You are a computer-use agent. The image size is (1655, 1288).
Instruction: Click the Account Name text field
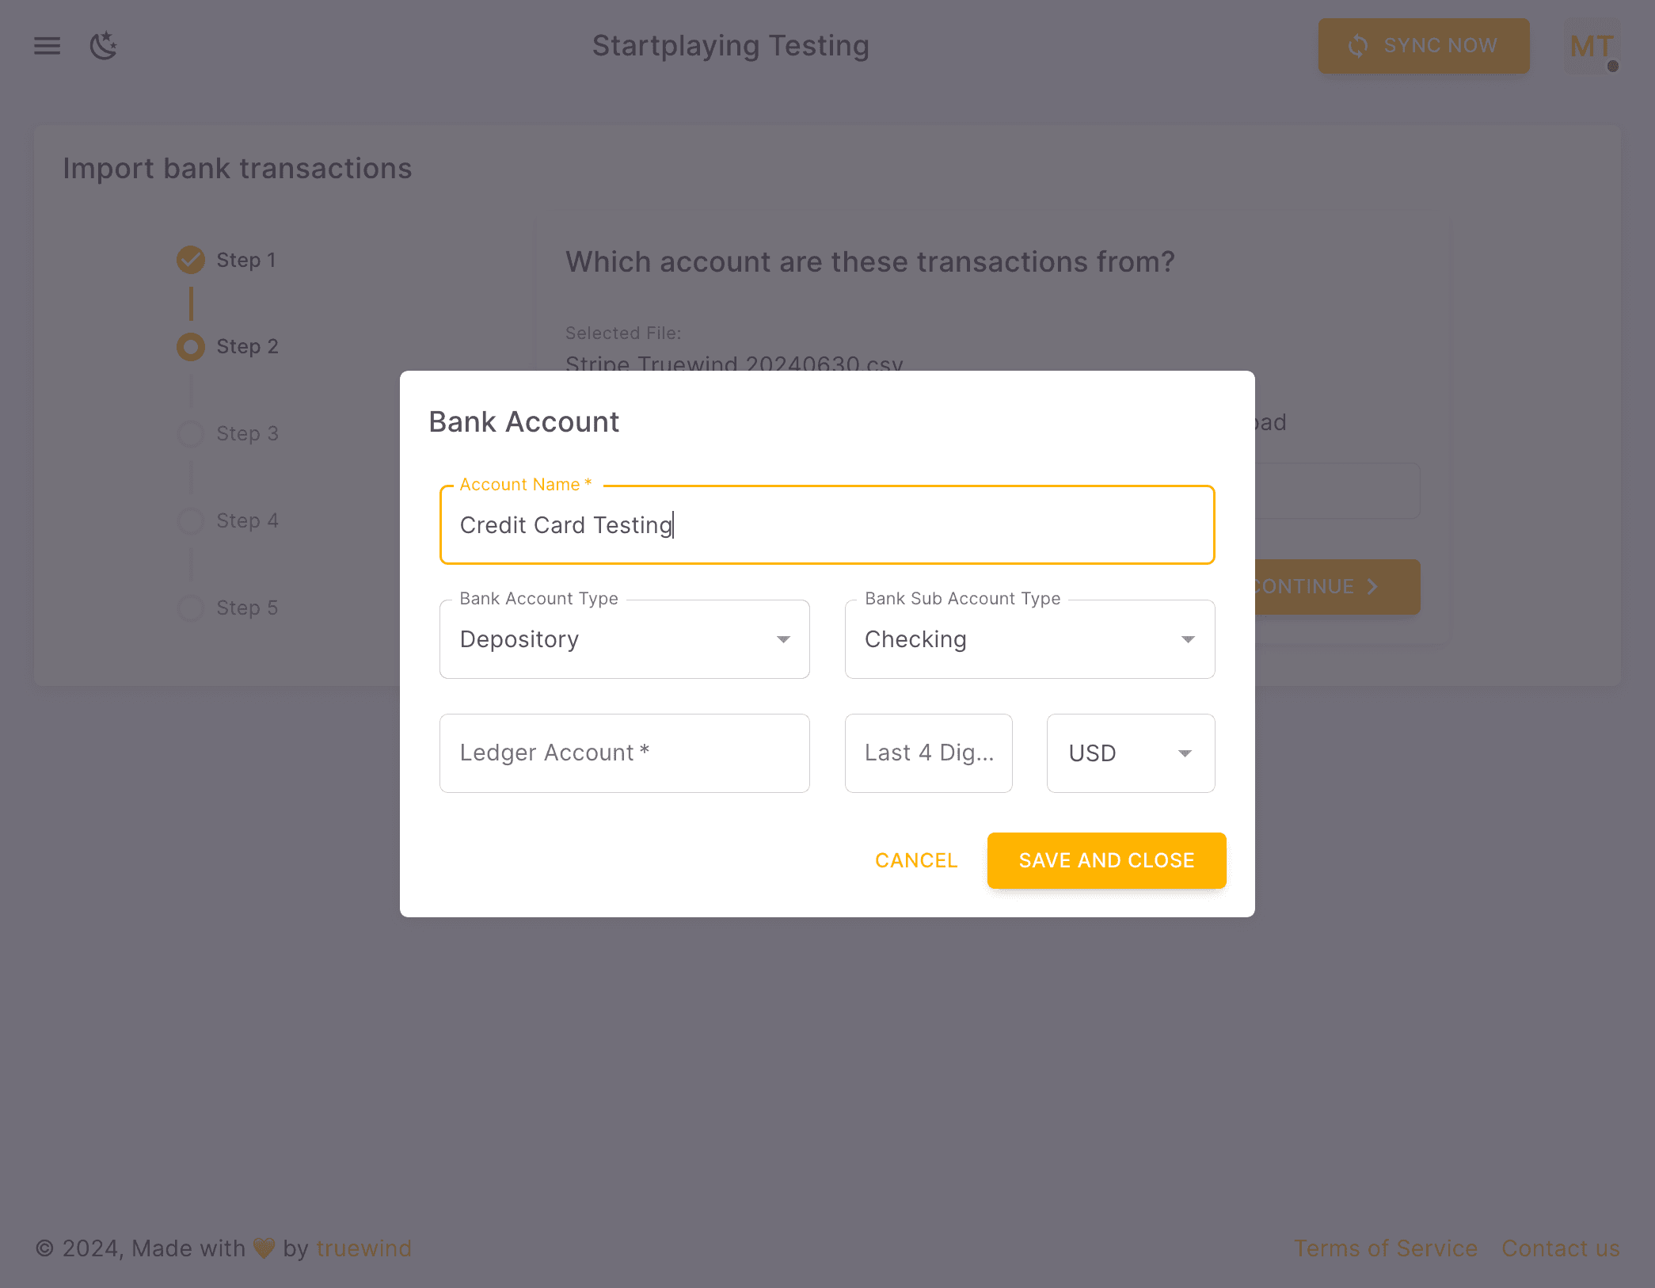coord(826,525)
